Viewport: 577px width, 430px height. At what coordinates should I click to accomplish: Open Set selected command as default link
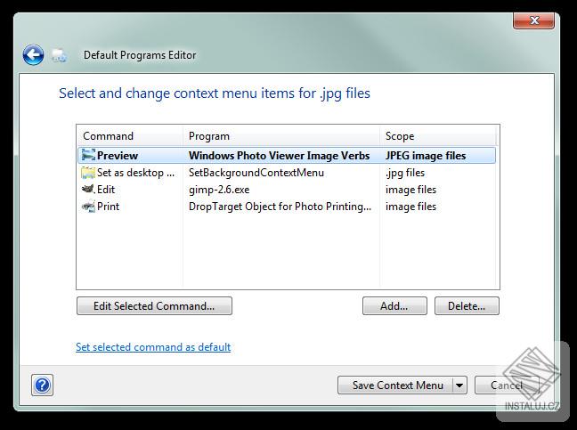click(153, 347)
